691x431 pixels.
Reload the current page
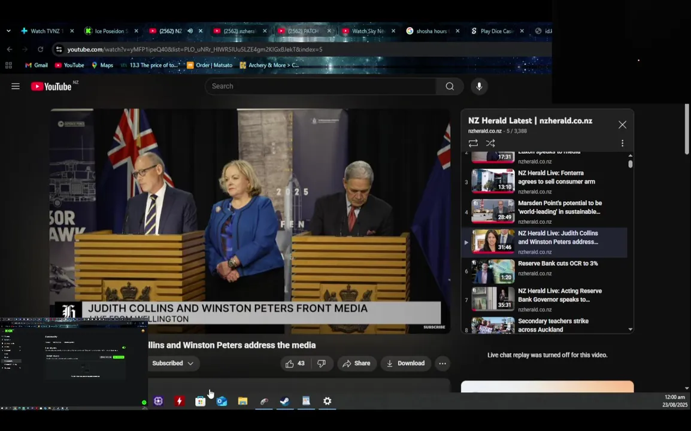click(x=40, y=49)
